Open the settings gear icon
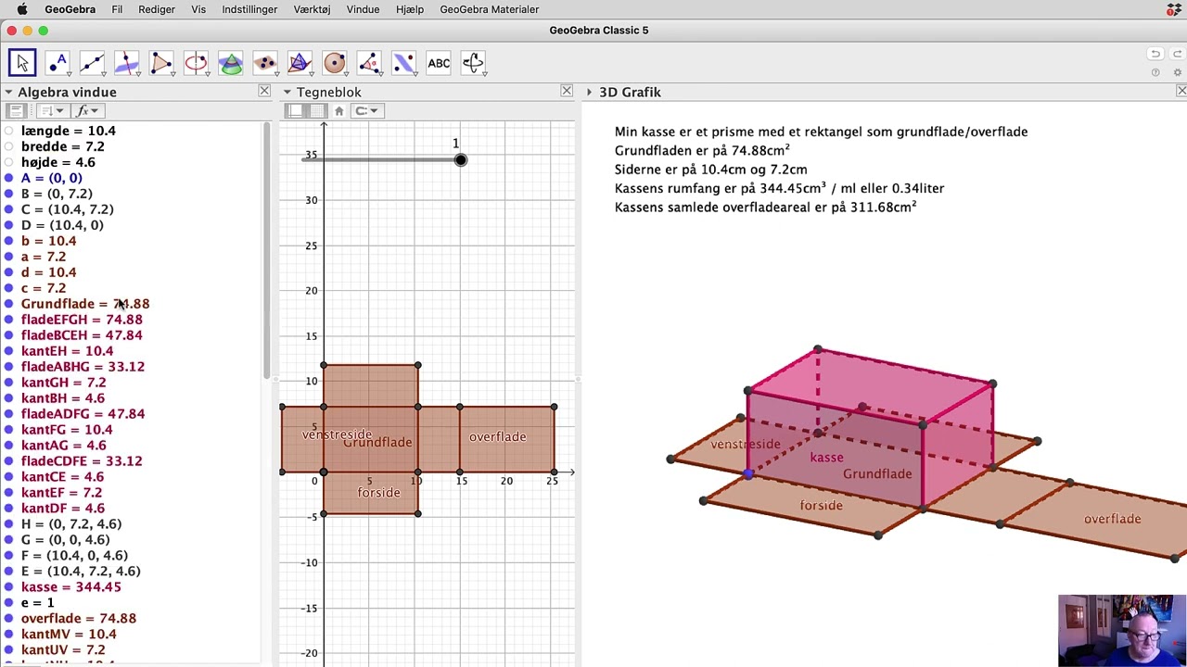The image size is (1187, 667). click(1179, 72)
